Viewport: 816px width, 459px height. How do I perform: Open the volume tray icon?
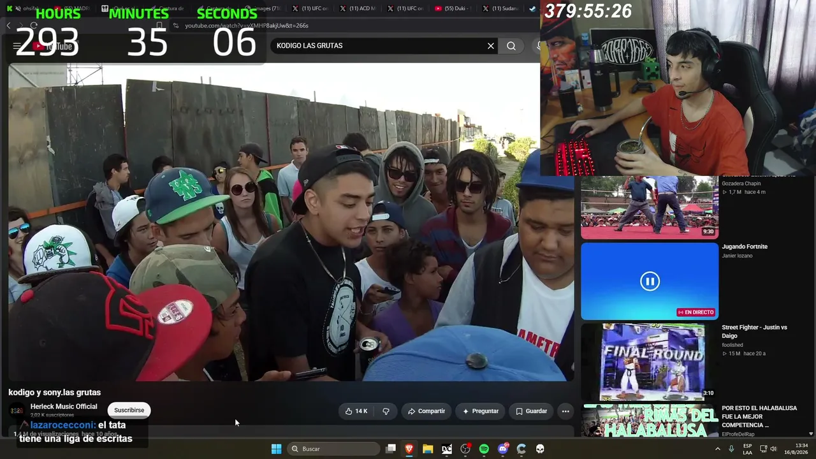pyautogui.click(x=773, y=449)
